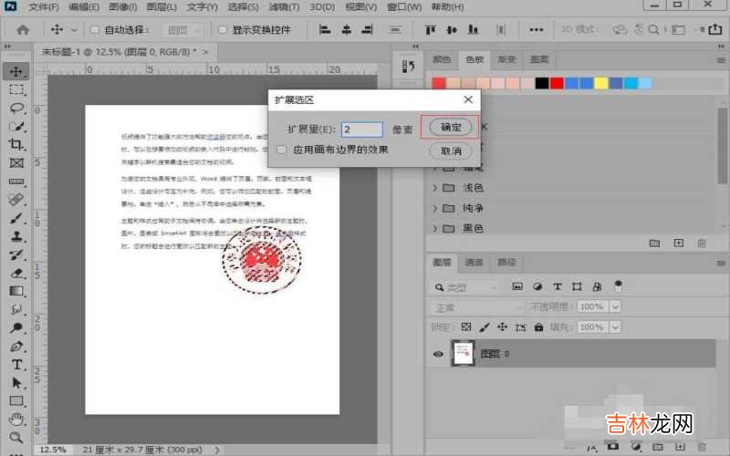Switch to the 通道 panel tab

pyautogui.click(x=474, y=262)
